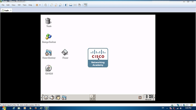Open Windows Start button on taskbar

pos(4,108)
